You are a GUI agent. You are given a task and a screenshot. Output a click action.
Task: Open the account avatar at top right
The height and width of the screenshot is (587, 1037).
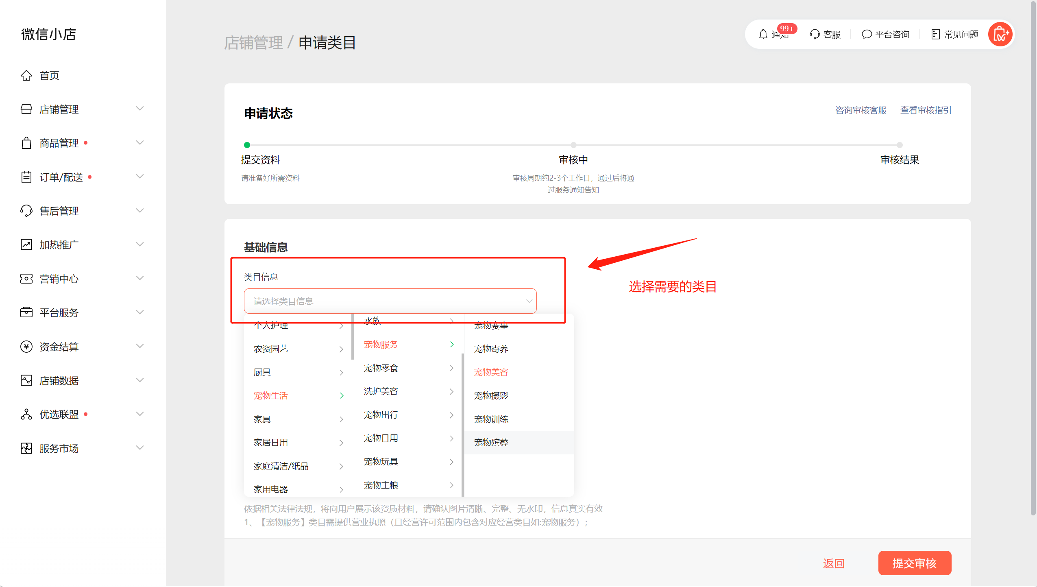tap(1000, 34)
